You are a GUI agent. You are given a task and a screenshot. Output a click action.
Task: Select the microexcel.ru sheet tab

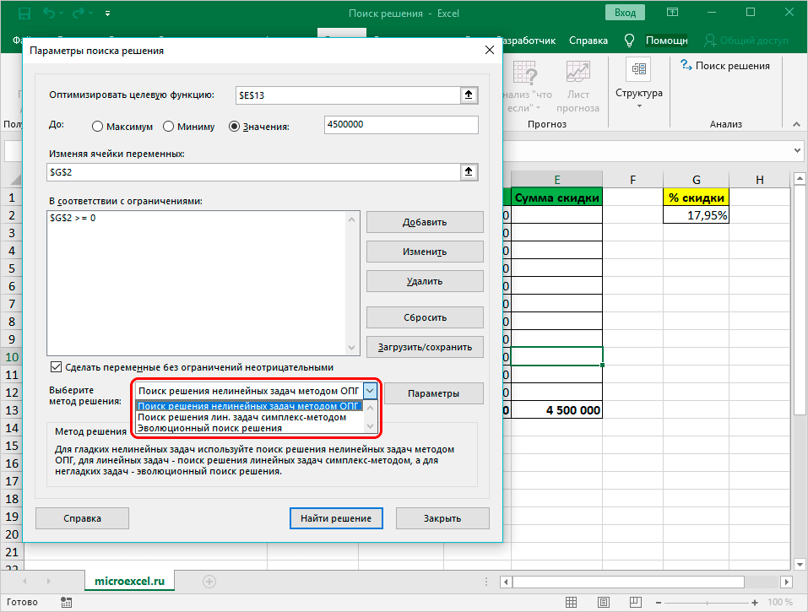129,582
